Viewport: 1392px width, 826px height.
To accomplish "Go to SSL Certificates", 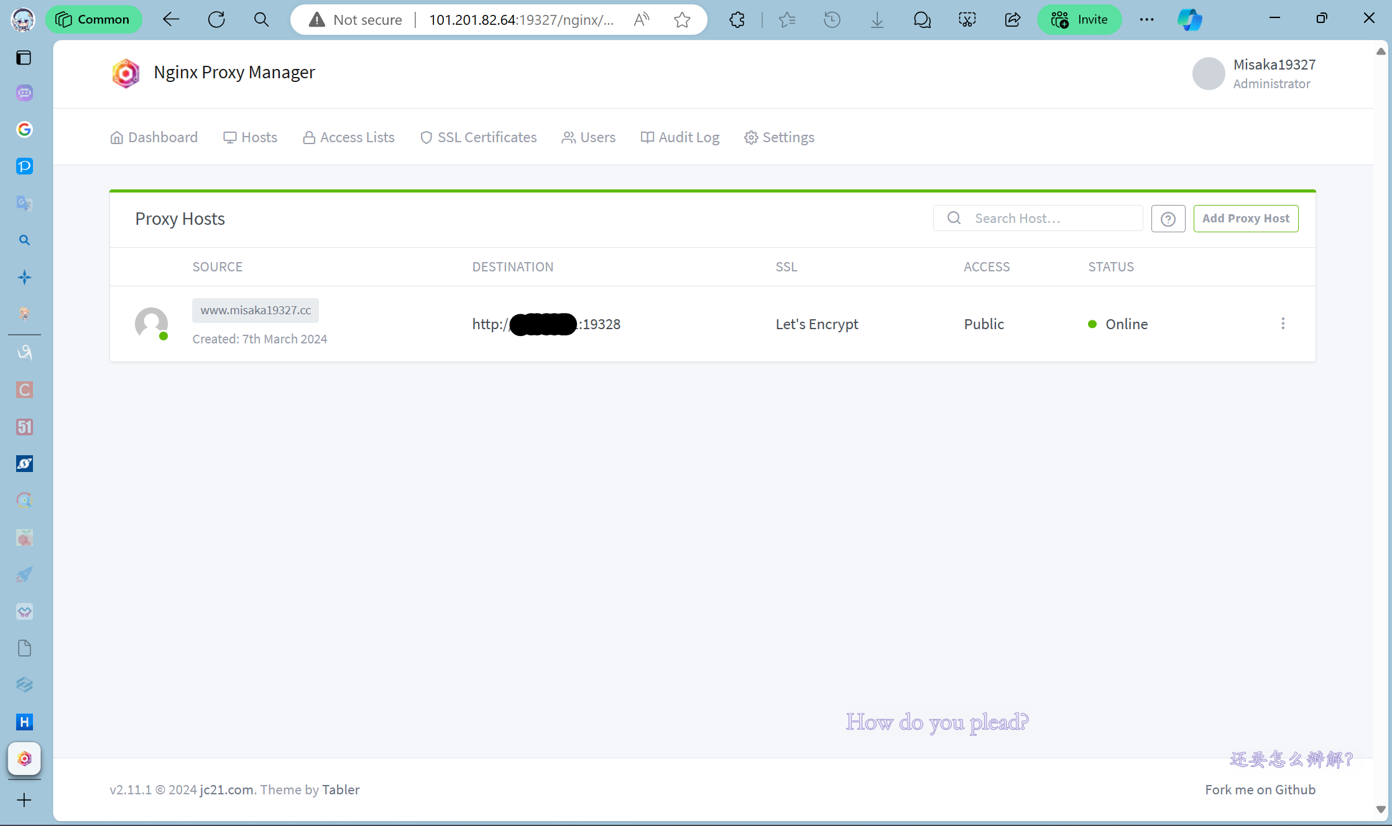I will [x=478, y=137].
